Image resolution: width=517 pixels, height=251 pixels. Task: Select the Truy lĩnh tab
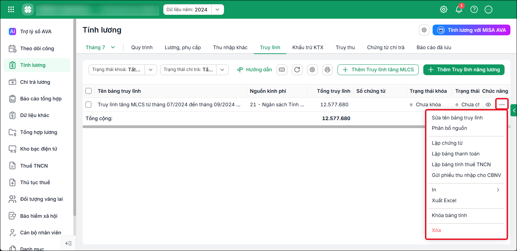click(270, 47)
